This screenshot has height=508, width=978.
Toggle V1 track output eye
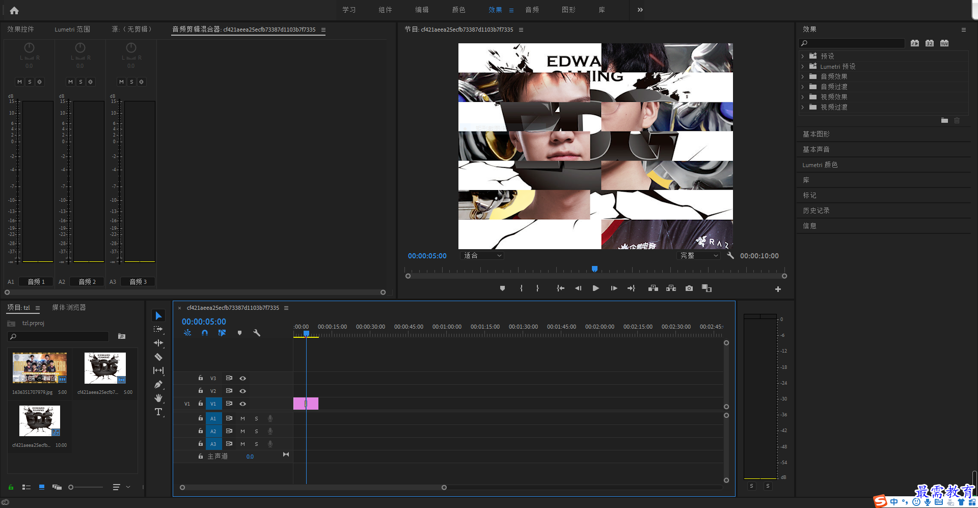click(x=243, y=404)
